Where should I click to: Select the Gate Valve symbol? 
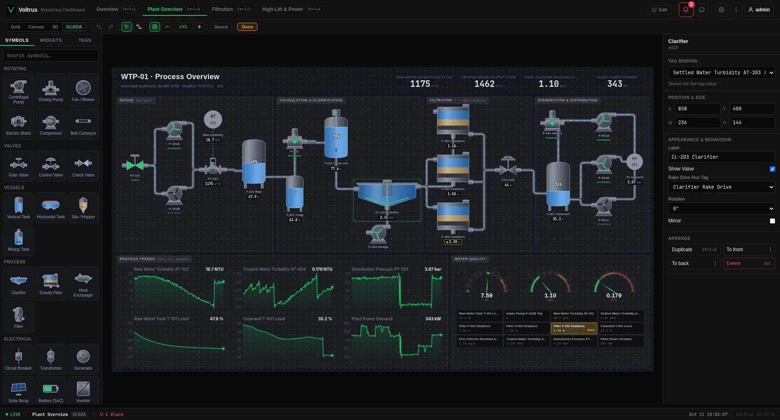click(18, 166)
